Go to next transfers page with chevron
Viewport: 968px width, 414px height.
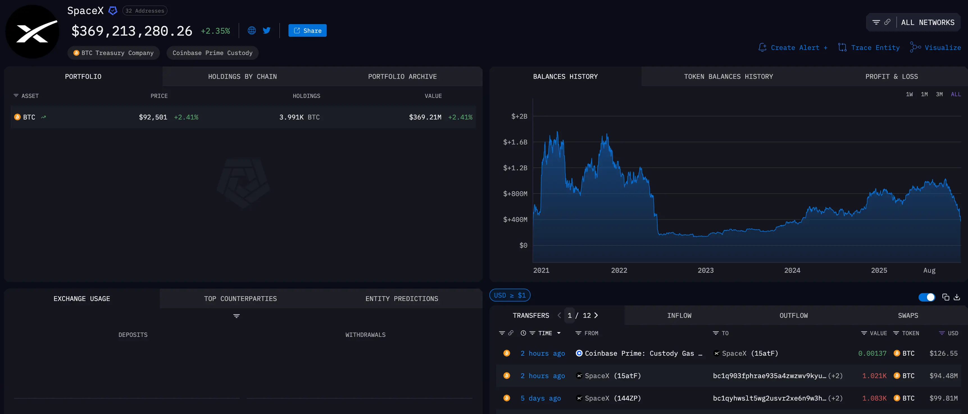click(597, 316)
